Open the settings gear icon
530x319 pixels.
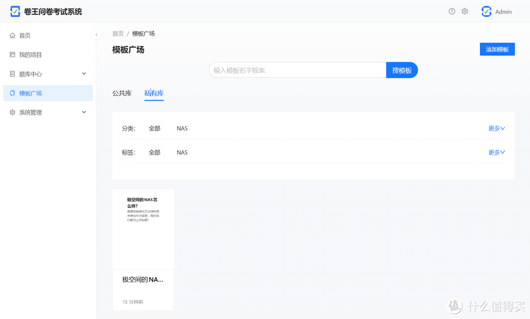[x=464, y=11]
